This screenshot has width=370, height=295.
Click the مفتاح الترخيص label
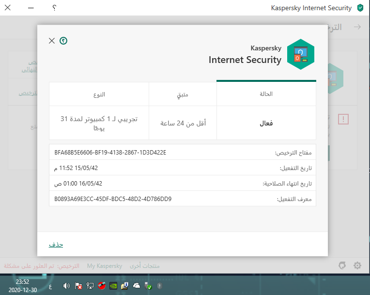[293, 153]
